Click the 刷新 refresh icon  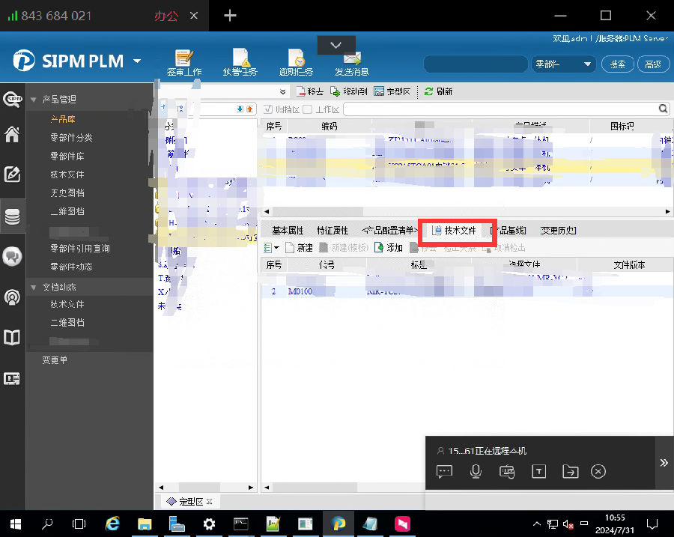coord(429,91)
